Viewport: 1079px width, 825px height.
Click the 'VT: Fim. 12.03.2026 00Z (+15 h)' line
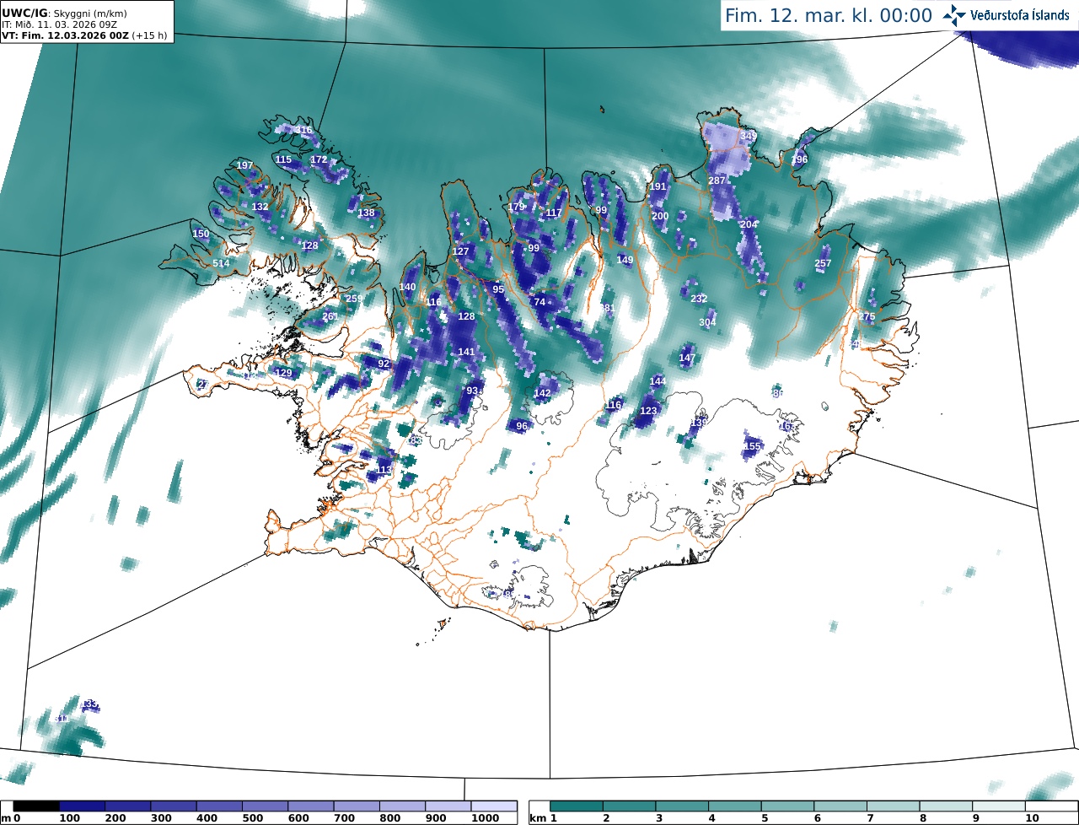[83, 36]
